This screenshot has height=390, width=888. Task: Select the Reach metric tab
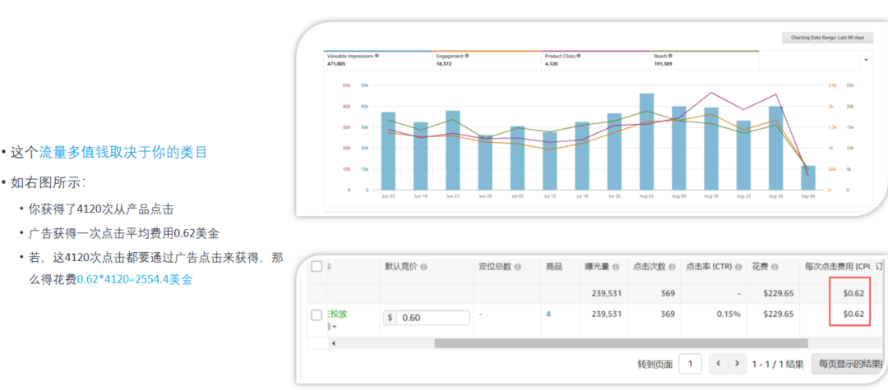click(705, 60)
